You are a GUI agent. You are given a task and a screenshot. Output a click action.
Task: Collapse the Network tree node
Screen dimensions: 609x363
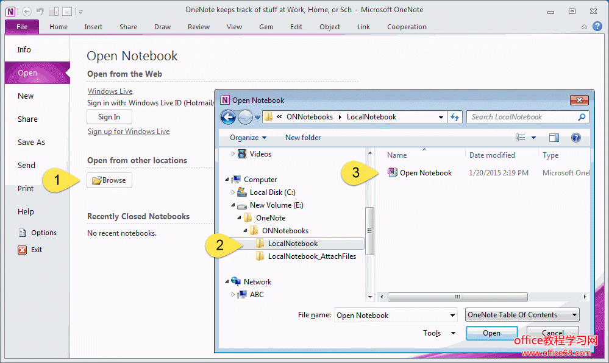pyautogui.click(x=228, y=282)
